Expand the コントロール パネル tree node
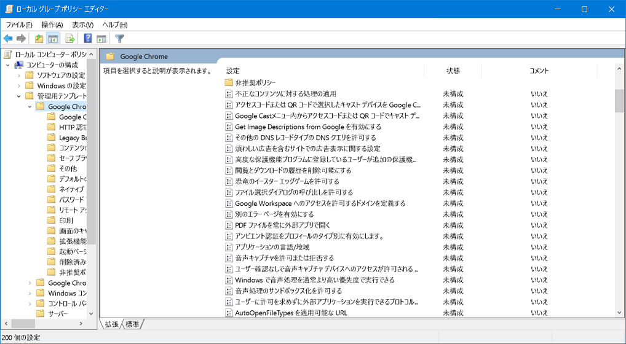This screenshot has width=626, height=344. pos(30,303)
